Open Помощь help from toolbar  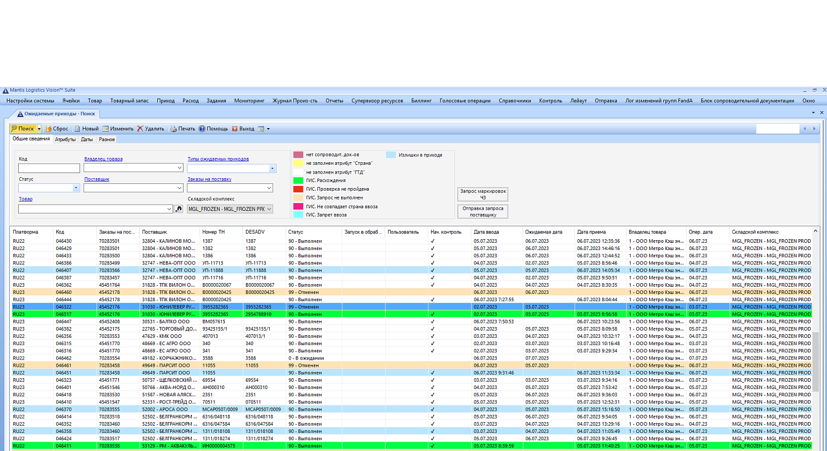[213, 129]
